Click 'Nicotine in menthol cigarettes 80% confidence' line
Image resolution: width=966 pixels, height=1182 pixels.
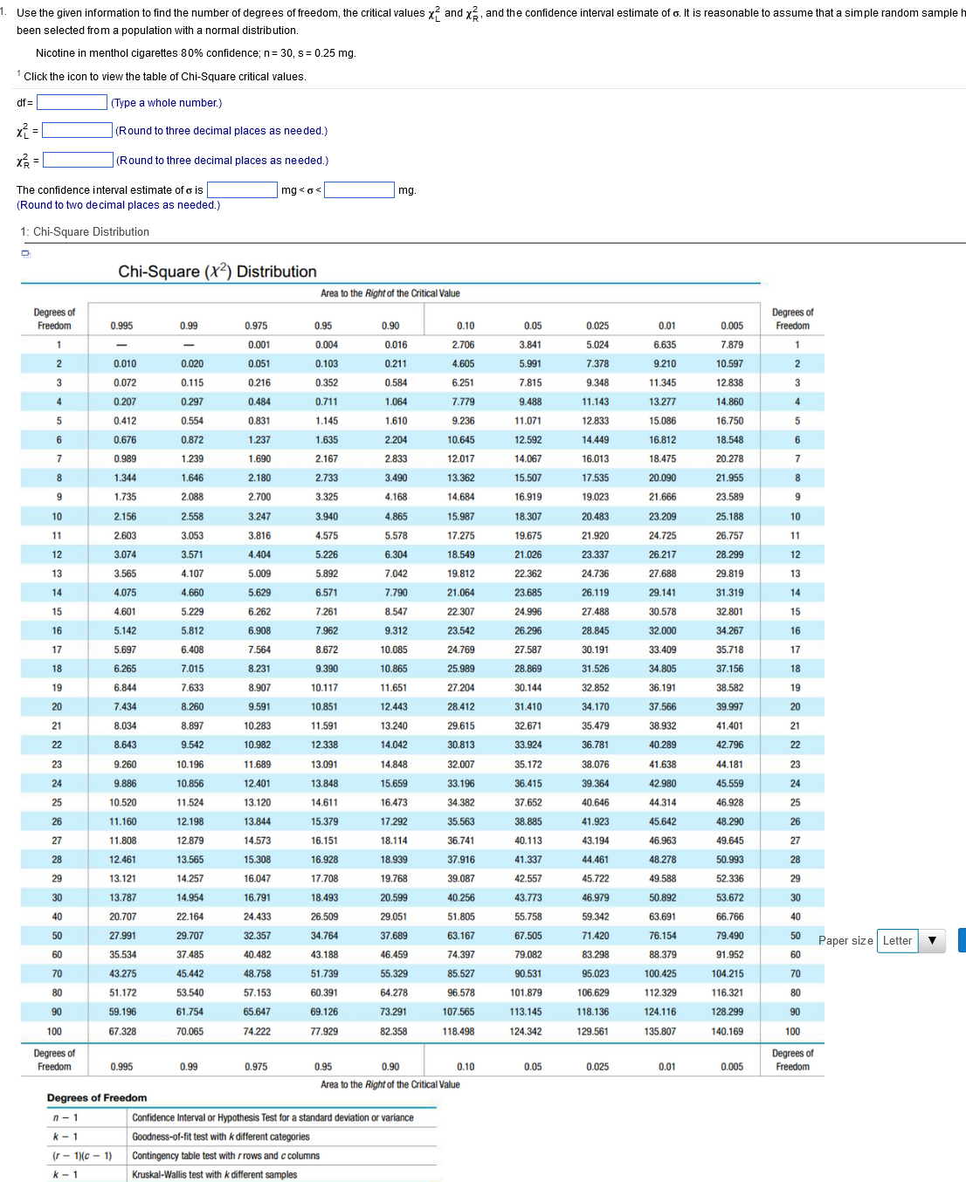[x=196, y=53]
